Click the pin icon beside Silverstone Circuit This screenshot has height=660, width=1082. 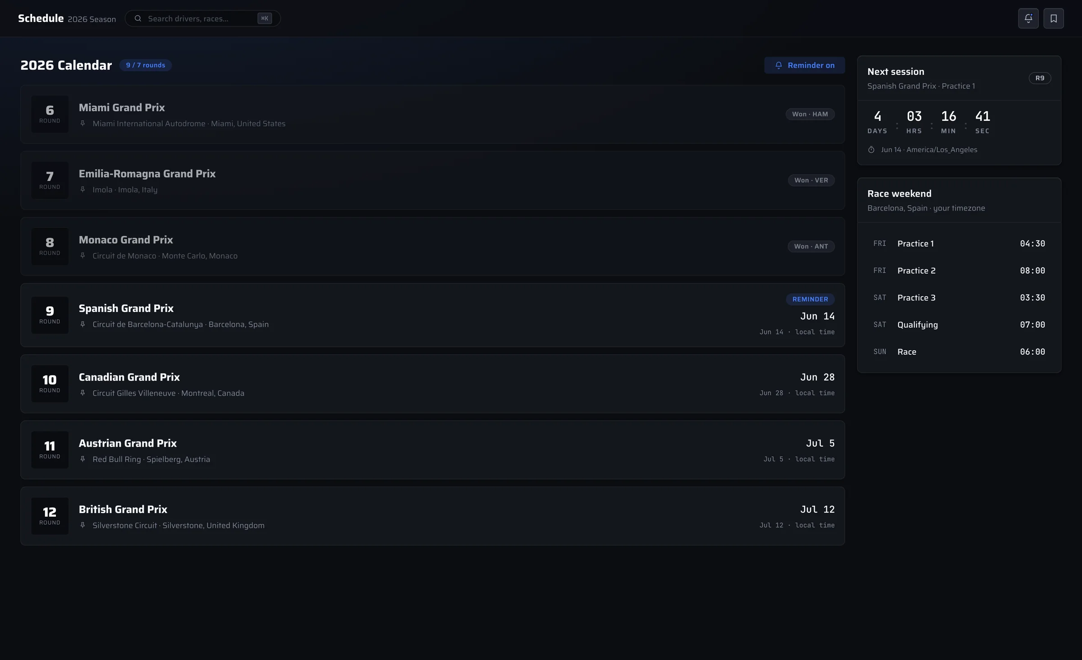tap(83, 526)
